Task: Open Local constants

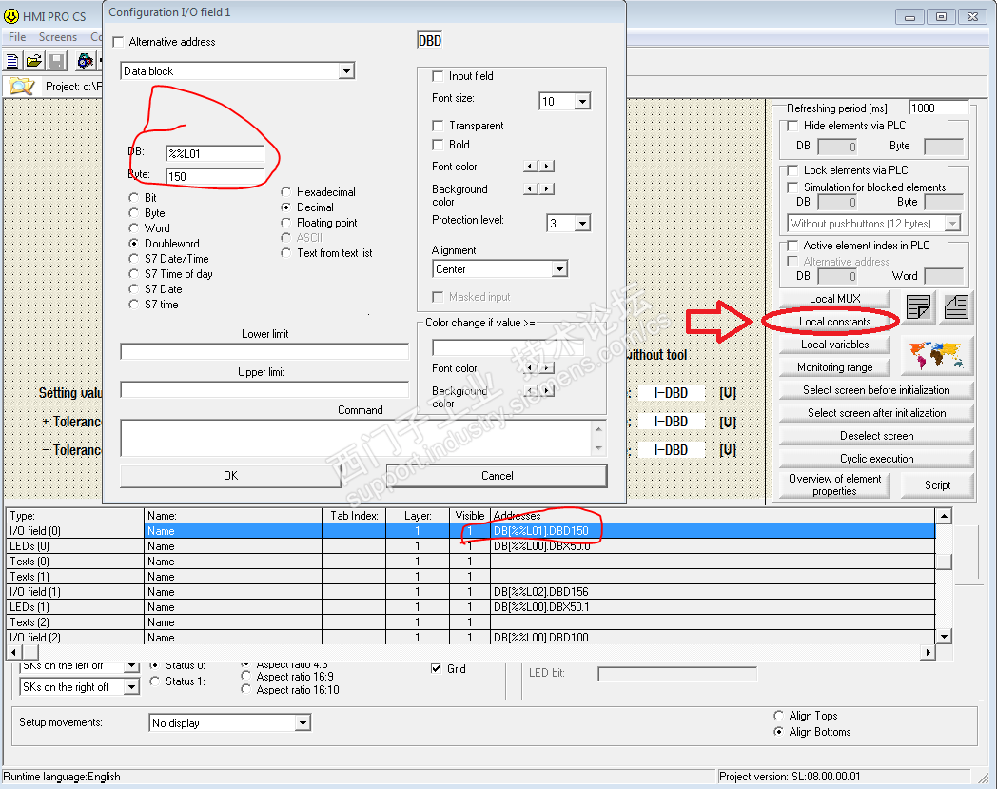Action: (x=834, y=322)
